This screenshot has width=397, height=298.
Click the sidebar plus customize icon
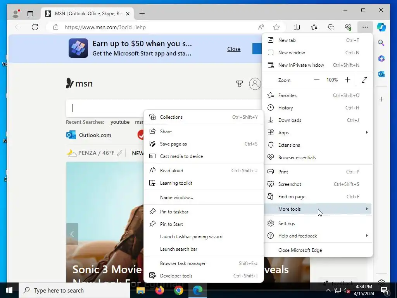coord(381,99)
